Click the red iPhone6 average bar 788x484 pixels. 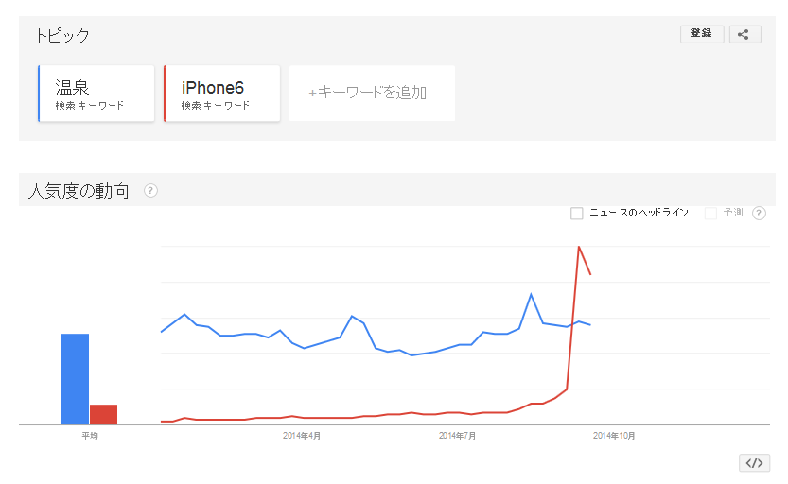pyautogui.click(x=103, y=415)
